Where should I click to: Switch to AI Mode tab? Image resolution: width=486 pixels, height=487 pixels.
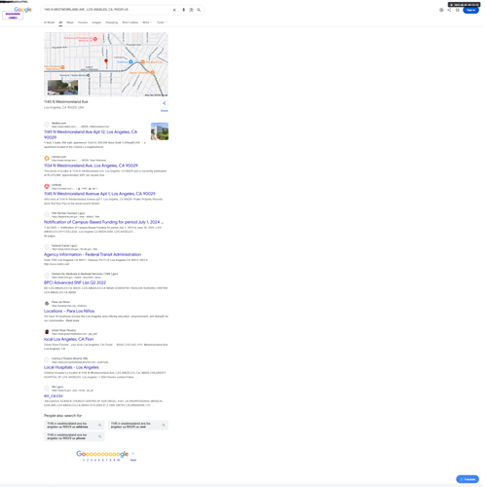pyautogui.click(x=50, y=22)
